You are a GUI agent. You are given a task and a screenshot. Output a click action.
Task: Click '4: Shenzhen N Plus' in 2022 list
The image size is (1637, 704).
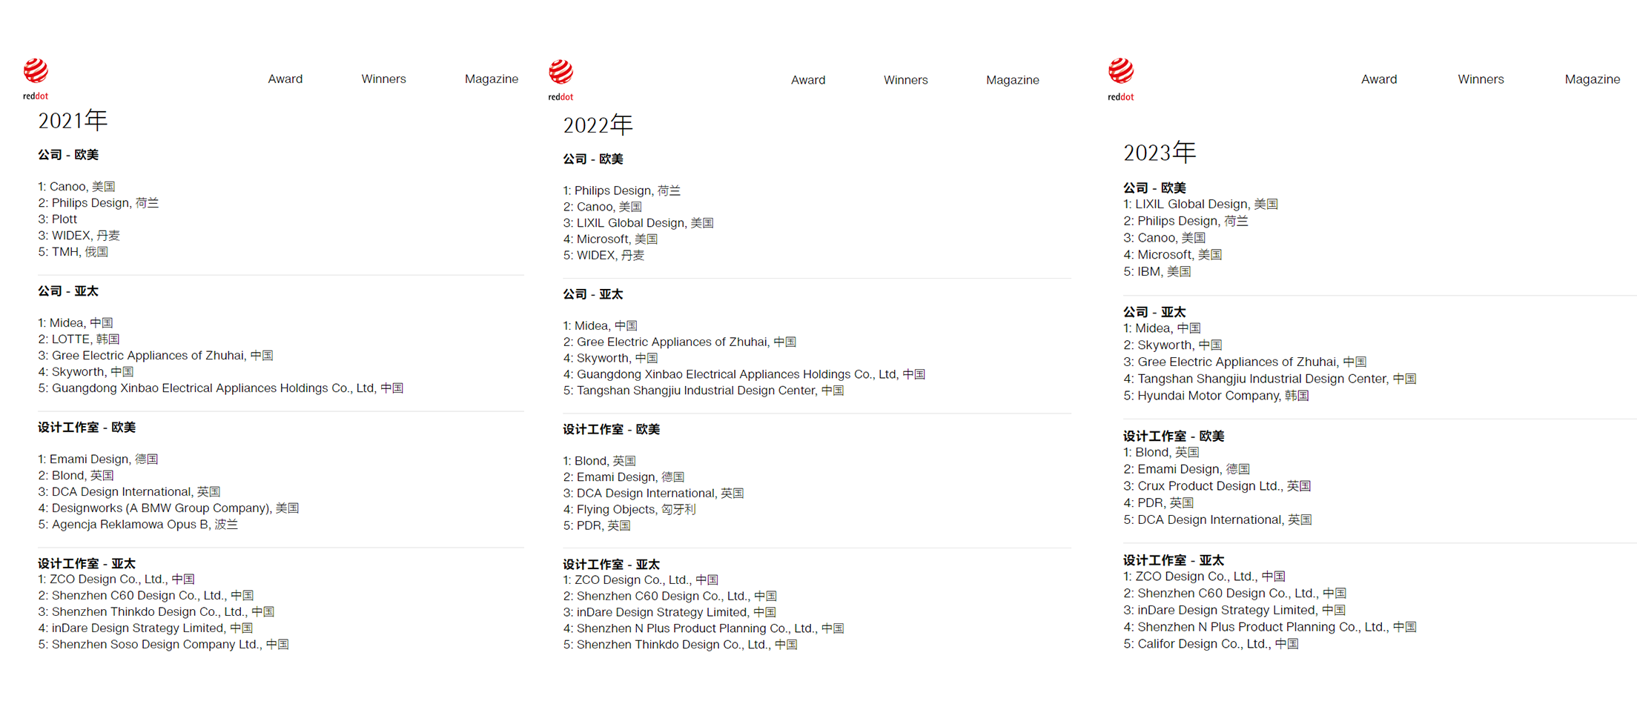tap(703, 628)
